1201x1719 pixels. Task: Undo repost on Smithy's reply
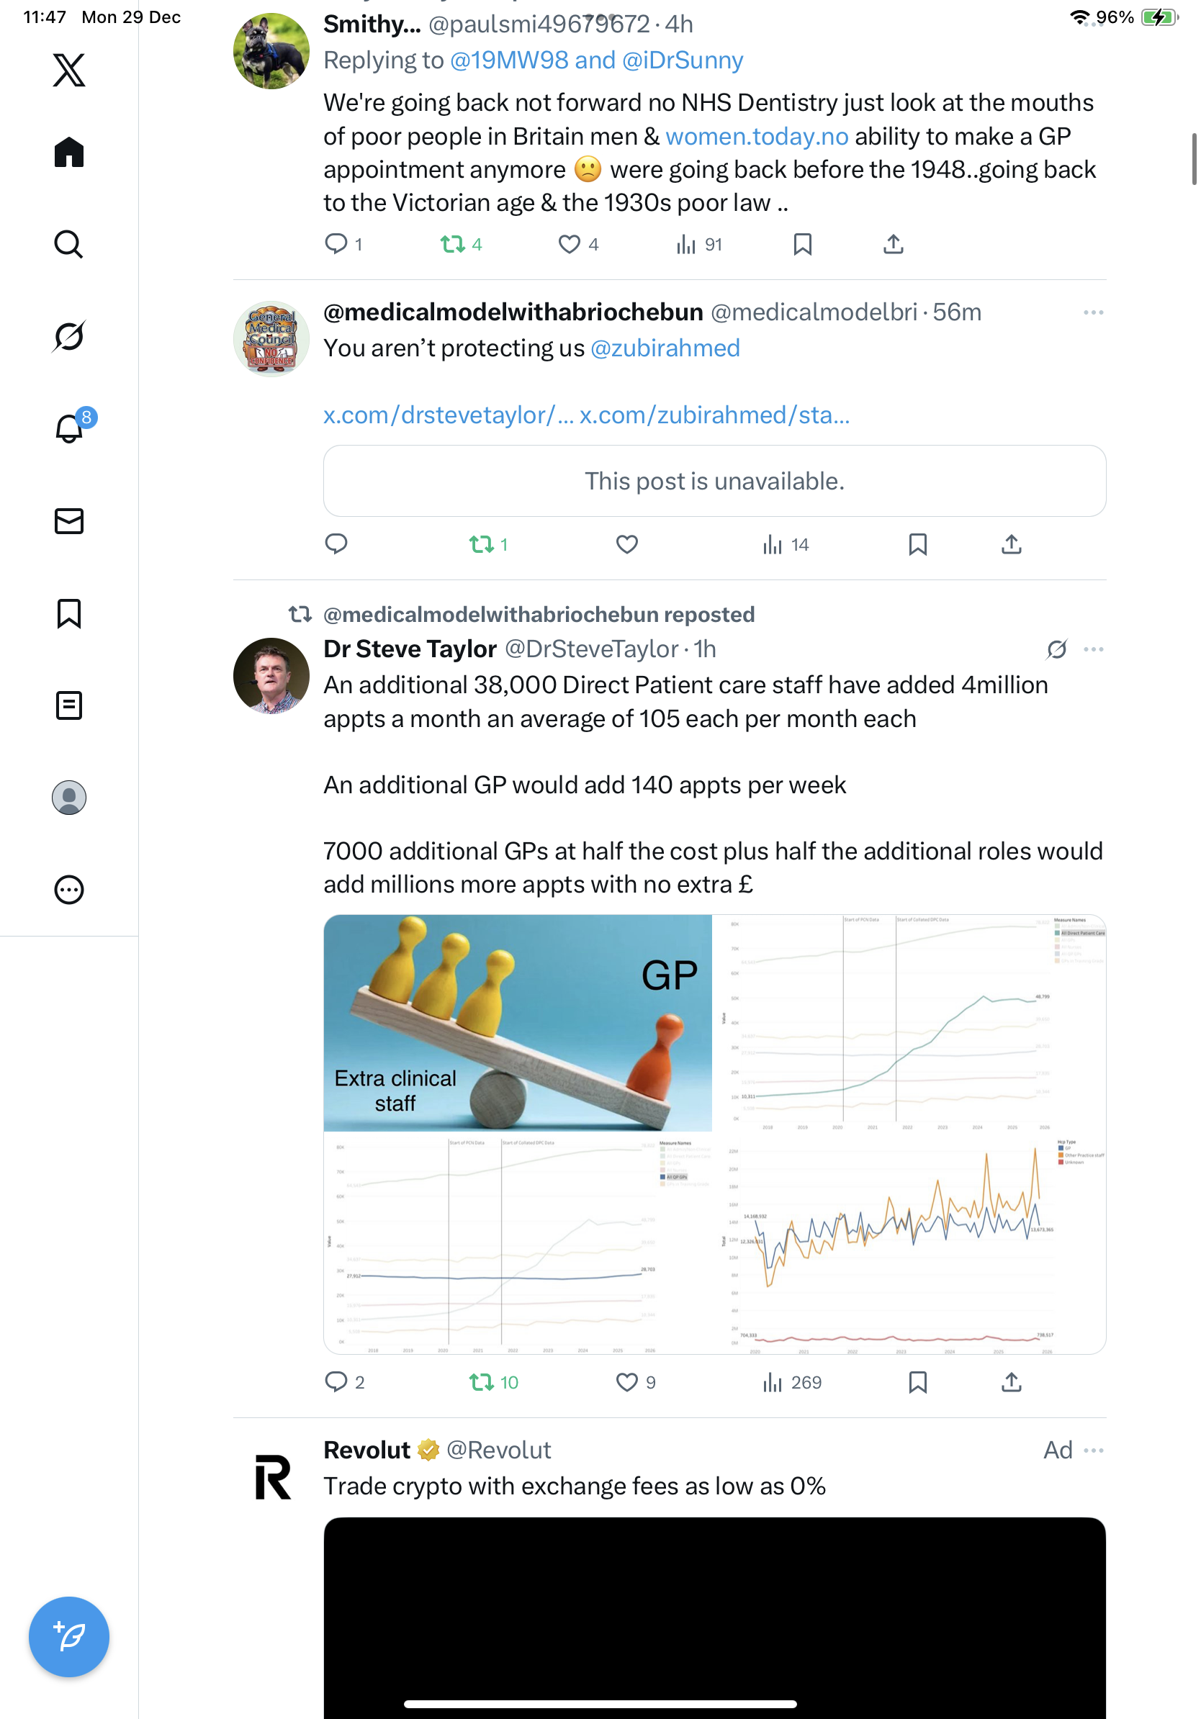(x=453, y=244)
